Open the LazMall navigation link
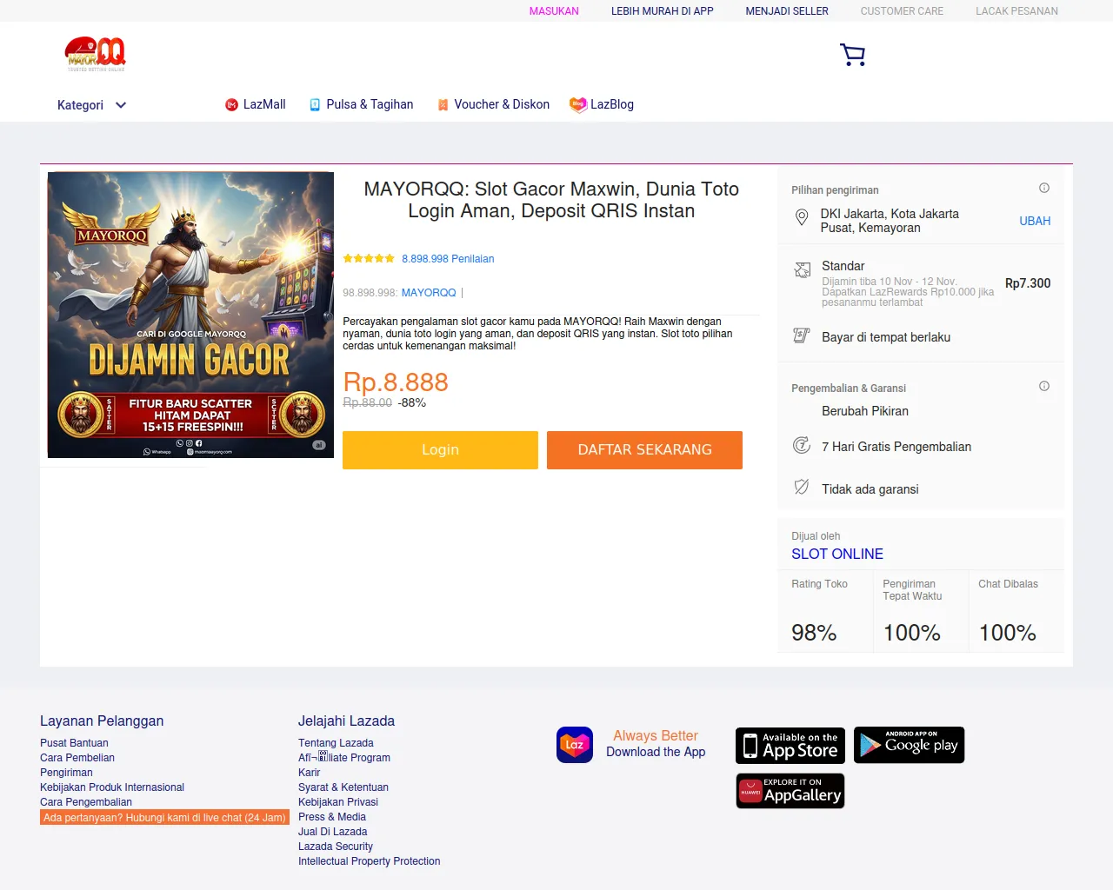Screen dimensions: 1113x890 coord(264,104)
